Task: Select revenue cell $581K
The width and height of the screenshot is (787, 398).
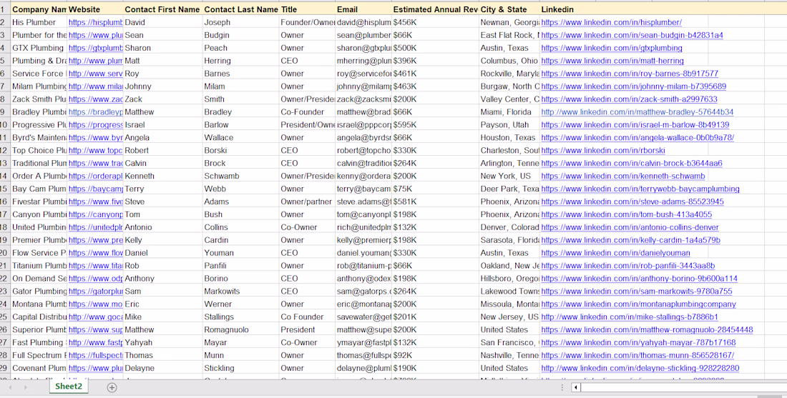Action: point(435,202)
